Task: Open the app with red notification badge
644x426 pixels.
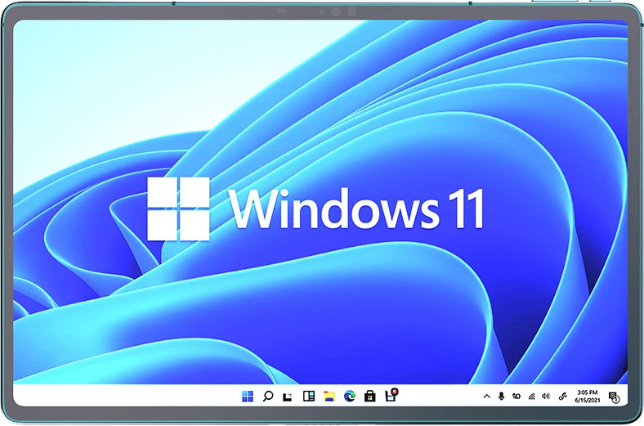Action: pos(391,395)
